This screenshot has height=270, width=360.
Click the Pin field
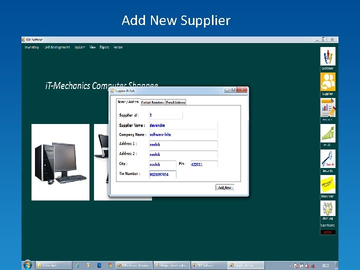point(204,164)
